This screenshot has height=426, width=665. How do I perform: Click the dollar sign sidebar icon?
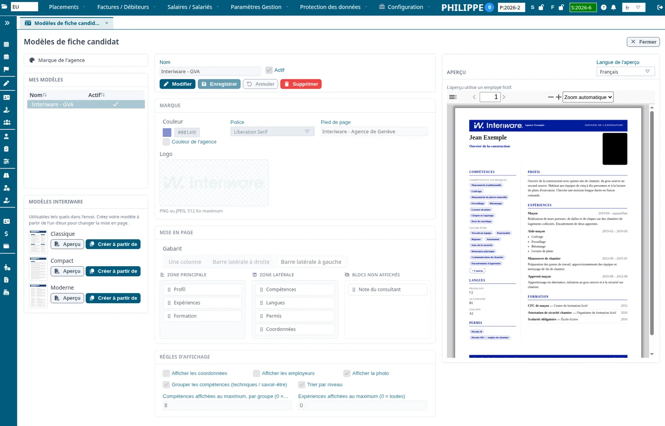(6, 234)
